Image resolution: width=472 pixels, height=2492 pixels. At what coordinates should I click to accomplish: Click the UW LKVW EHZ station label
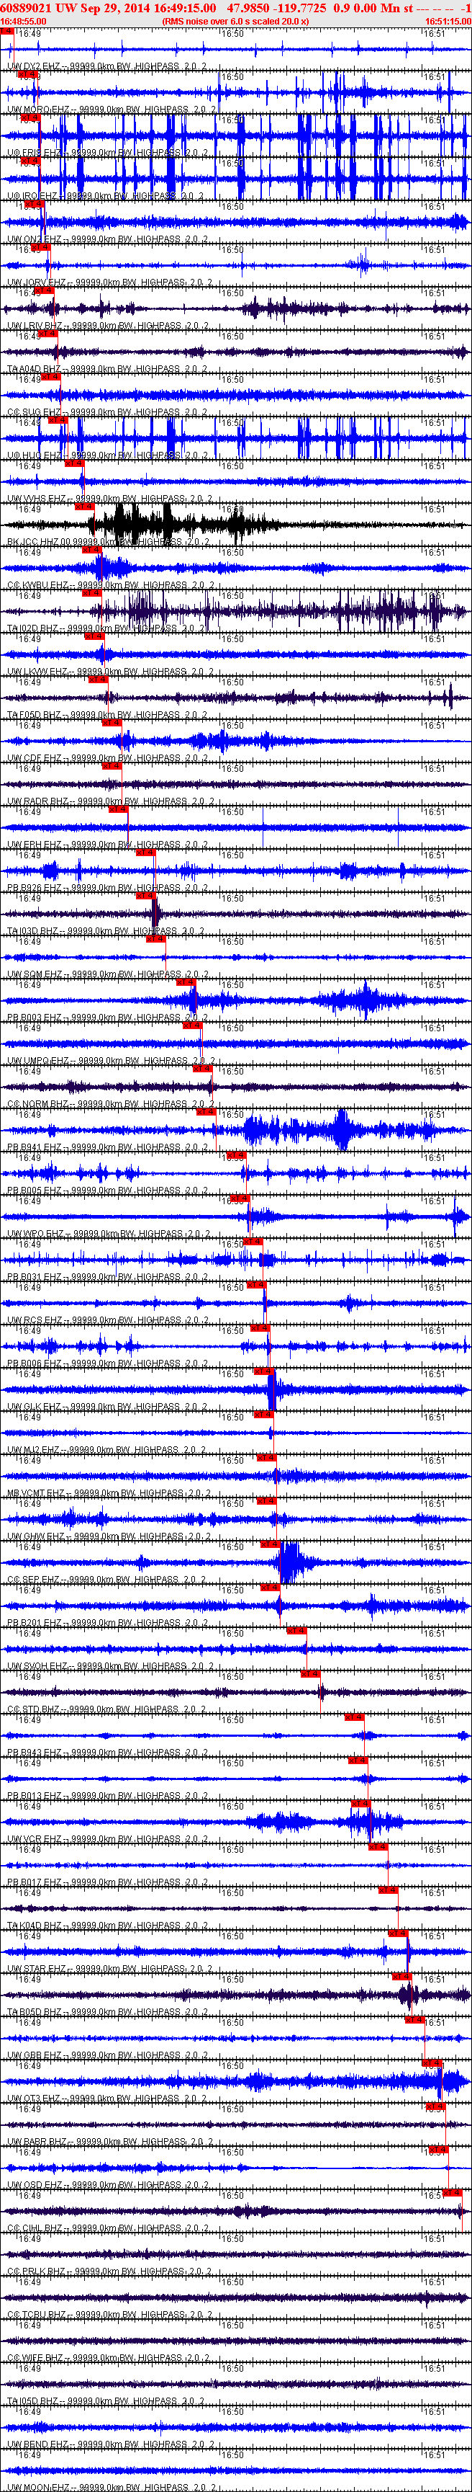point(110,672)
